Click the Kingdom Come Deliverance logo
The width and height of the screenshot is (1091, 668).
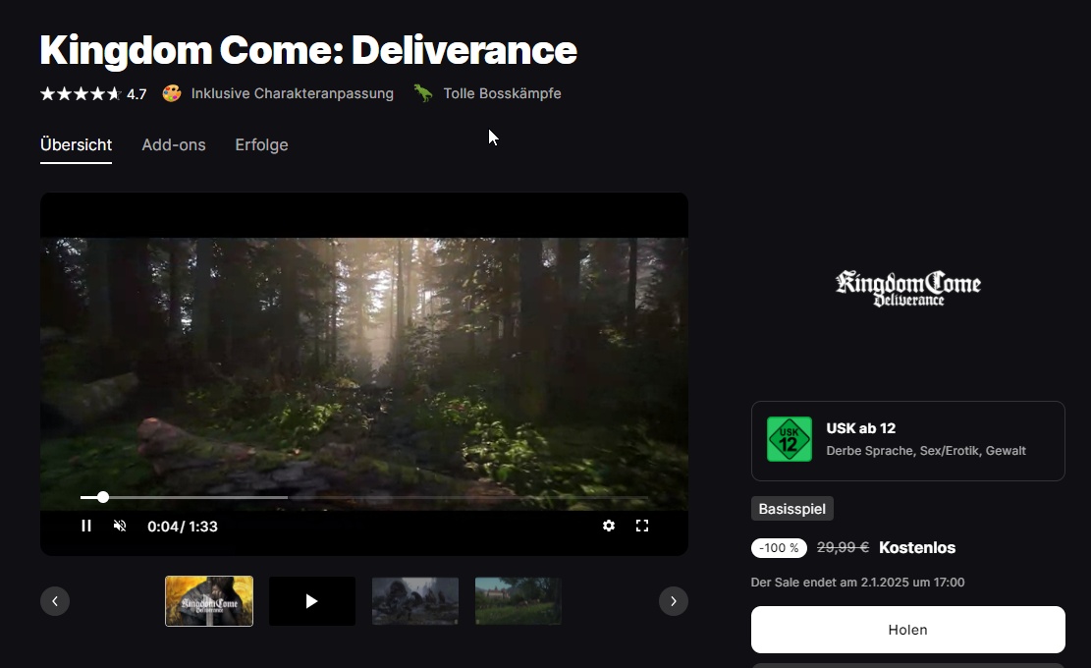pyautogui.click(x=907, y=289)
